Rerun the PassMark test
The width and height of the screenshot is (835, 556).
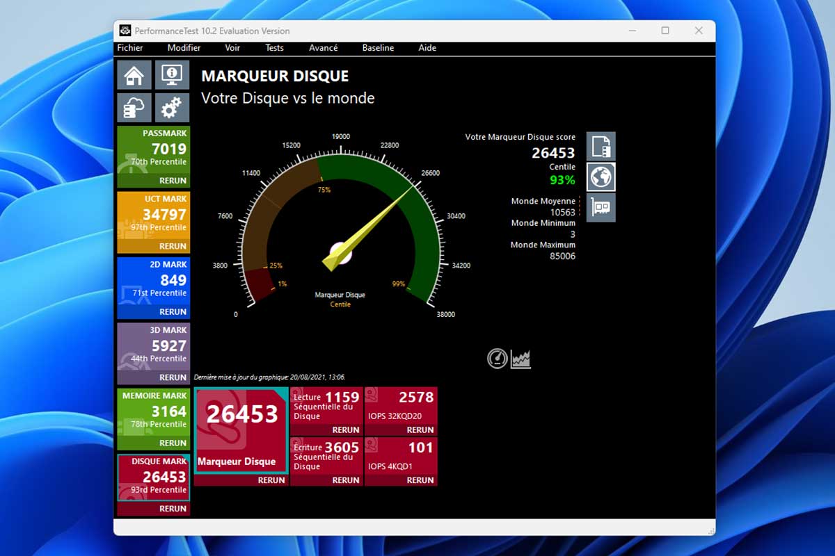173,181
